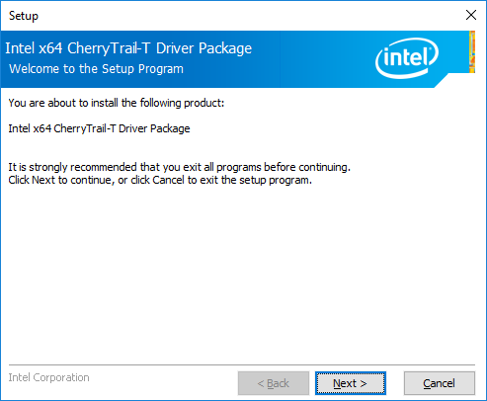Click the Next > button
This screenshot has height=401, width=487.
[351, 383]
